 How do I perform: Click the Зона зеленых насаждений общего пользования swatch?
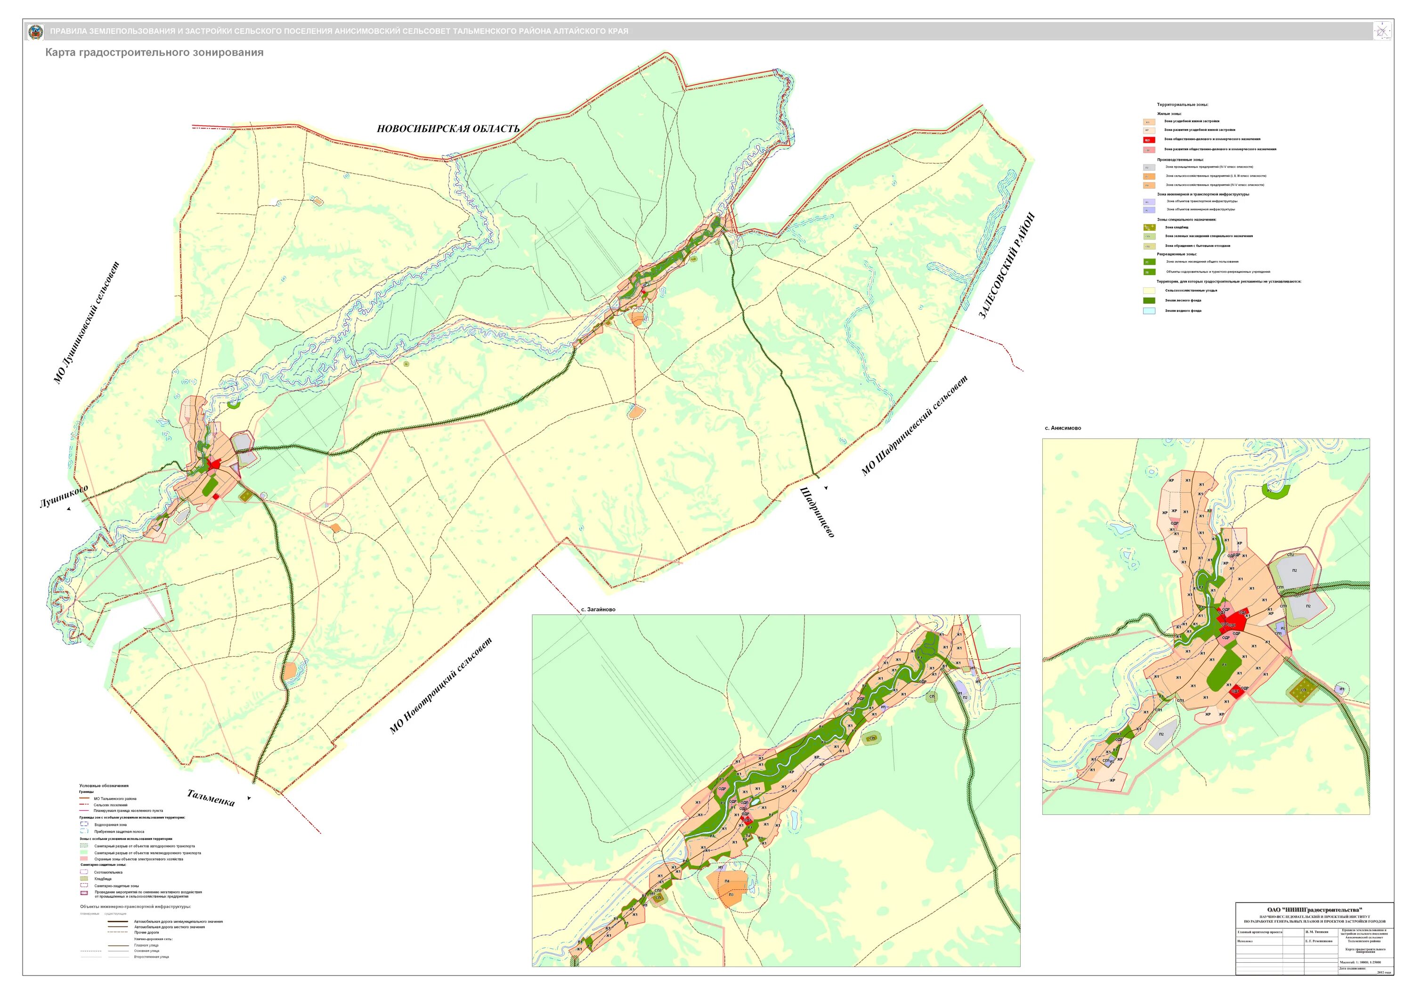pos(1150,261)
